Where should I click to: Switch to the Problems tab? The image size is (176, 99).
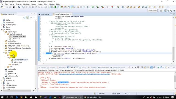61,67
